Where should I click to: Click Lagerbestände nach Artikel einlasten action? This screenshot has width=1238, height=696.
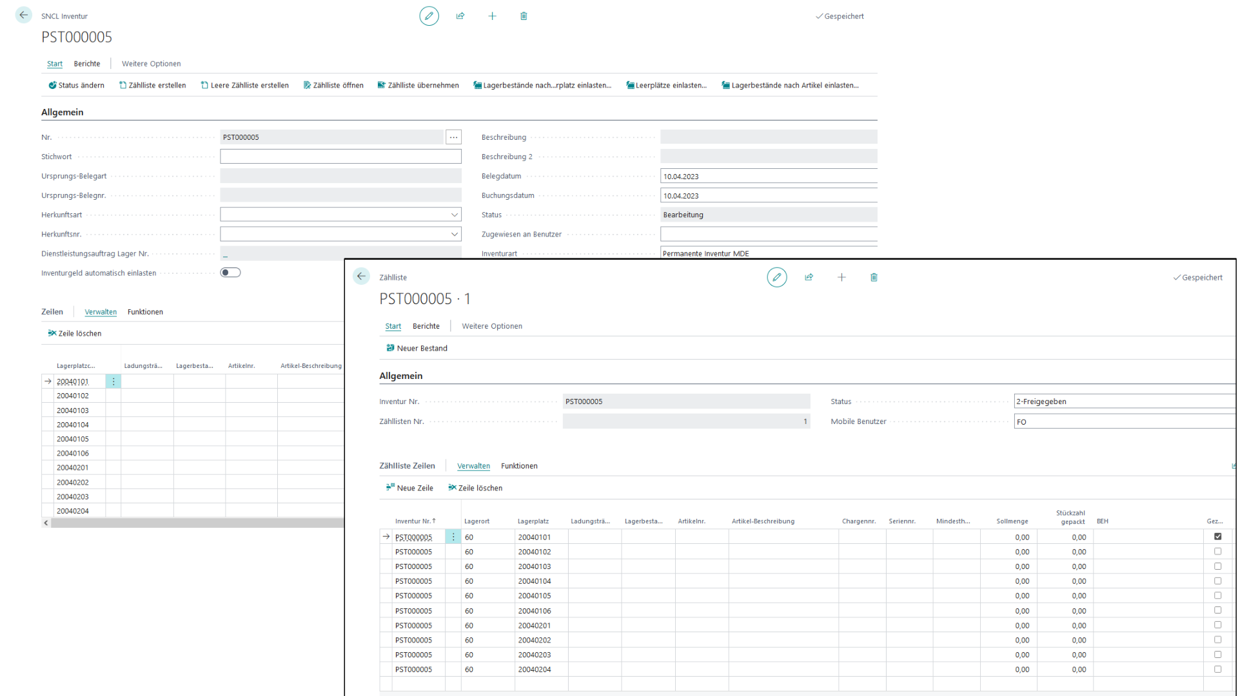coord(791,85)
